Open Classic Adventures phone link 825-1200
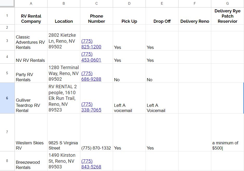 pyautogui.click(x=91, y=44)
